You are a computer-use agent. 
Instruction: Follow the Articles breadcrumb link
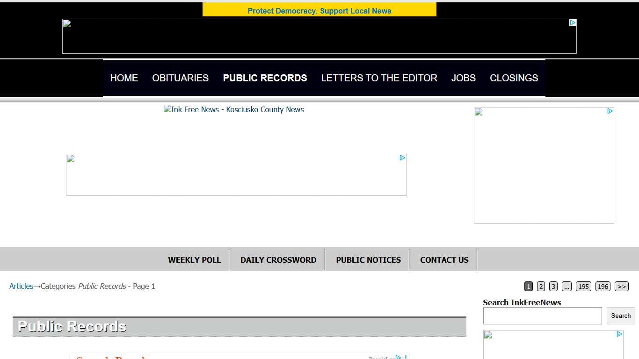21,286
